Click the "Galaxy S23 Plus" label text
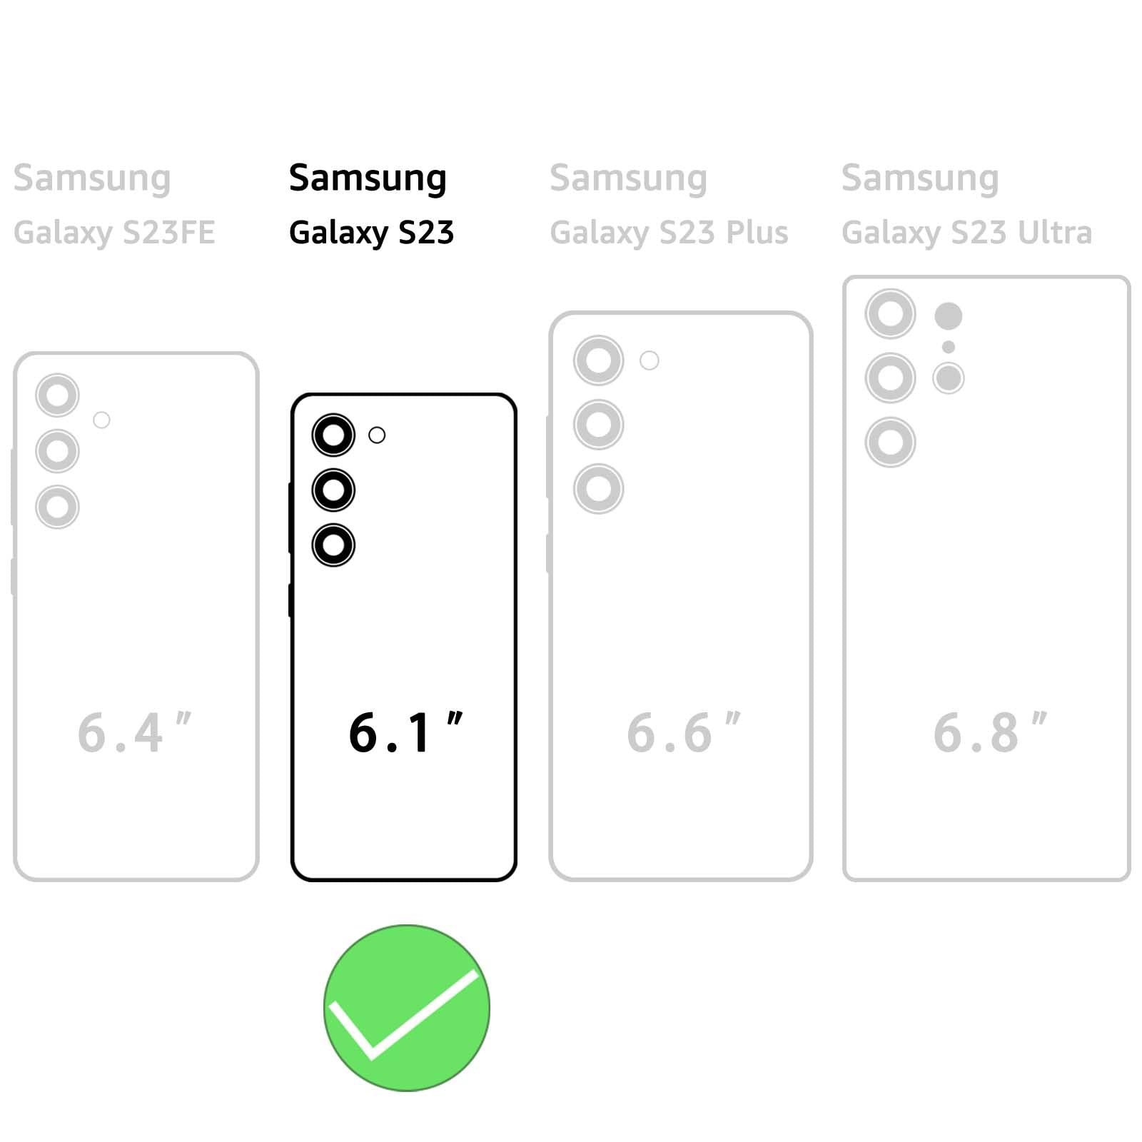This screenshot has width=1142, height=1142. pyautogui.click(x=669, y=233)
